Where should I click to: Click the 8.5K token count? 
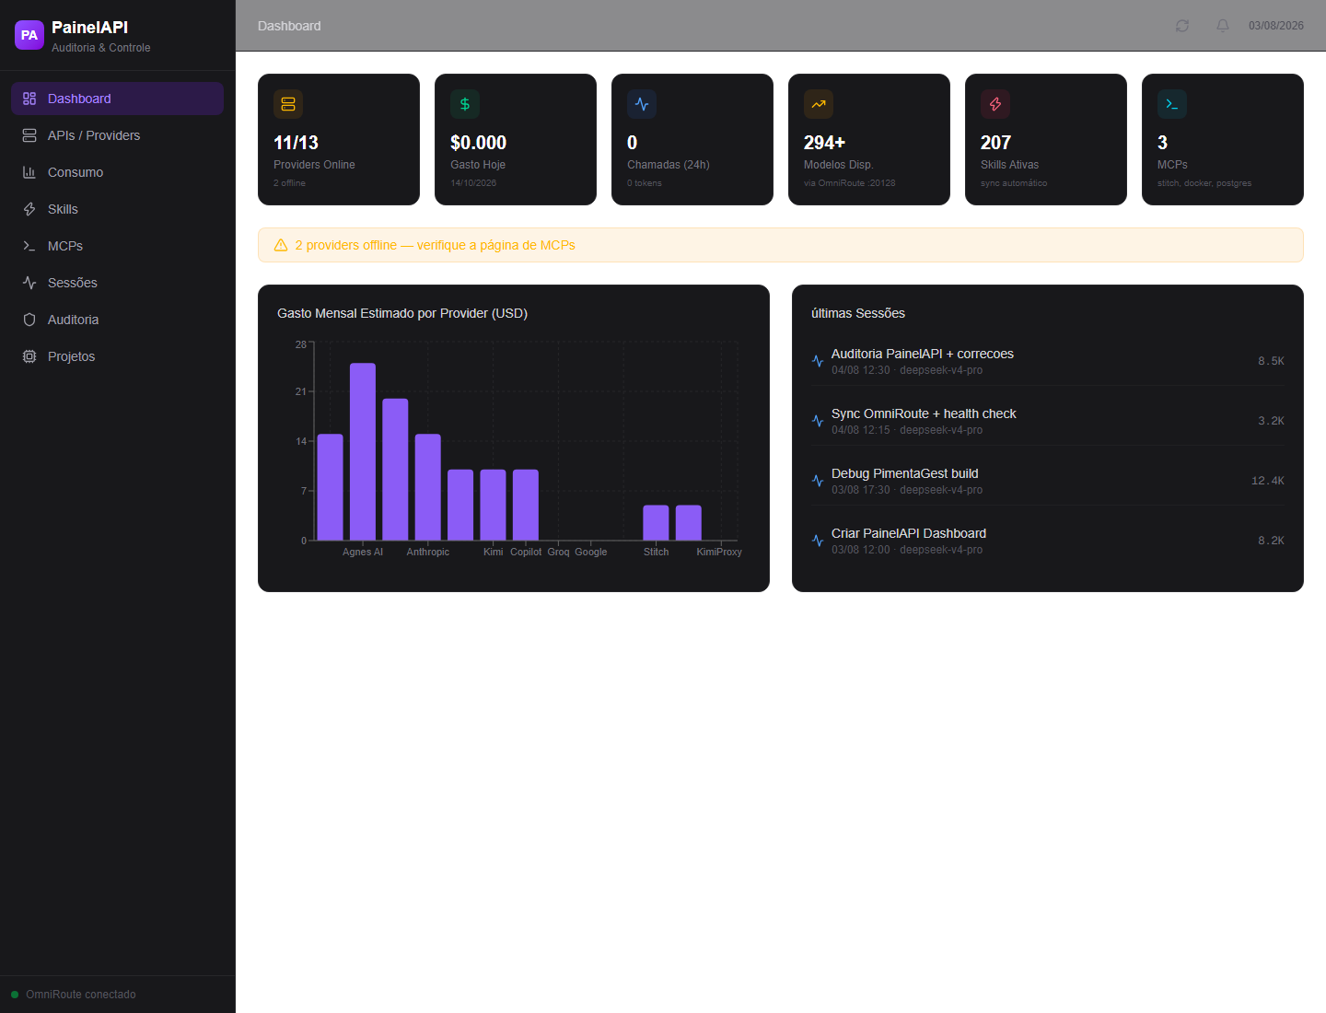pos(1271,361)
